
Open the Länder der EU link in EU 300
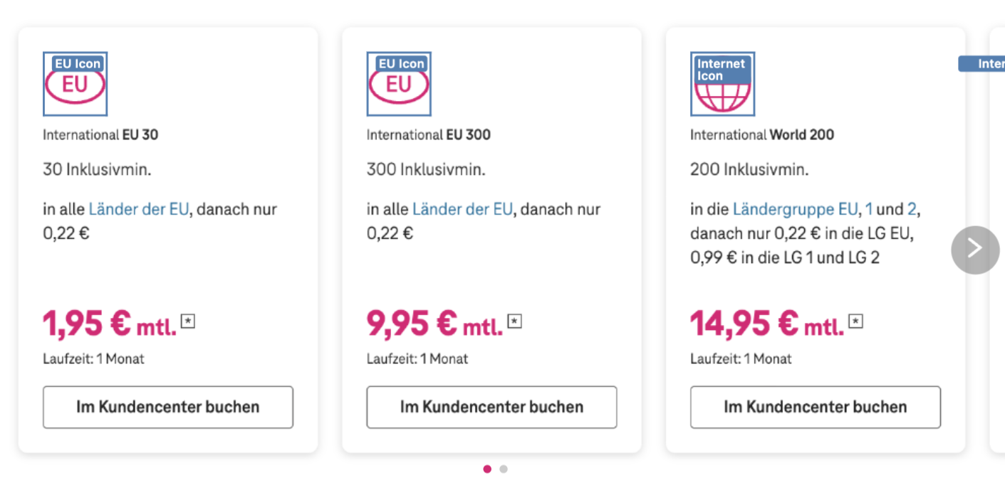pyautogui.click(x=462, y=210)
